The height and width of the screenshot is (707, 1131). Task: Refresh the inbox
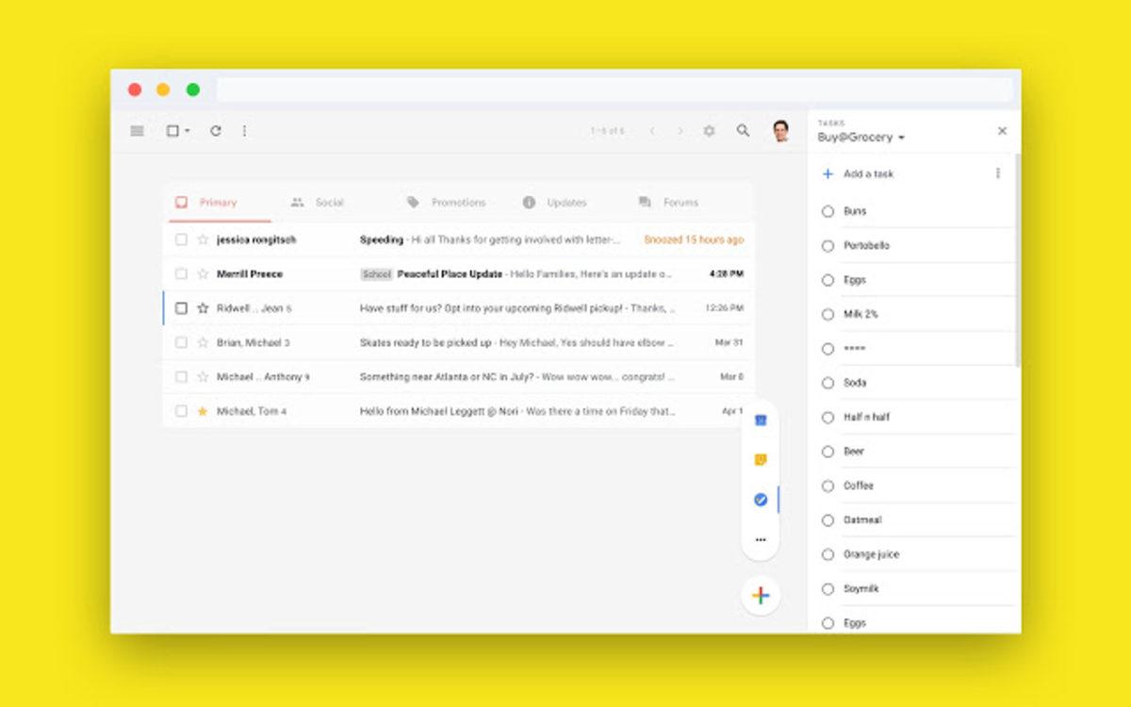point(215,131)
